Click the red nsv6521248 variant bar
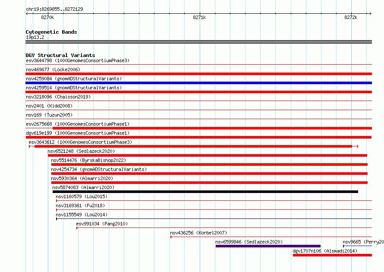 208,155
